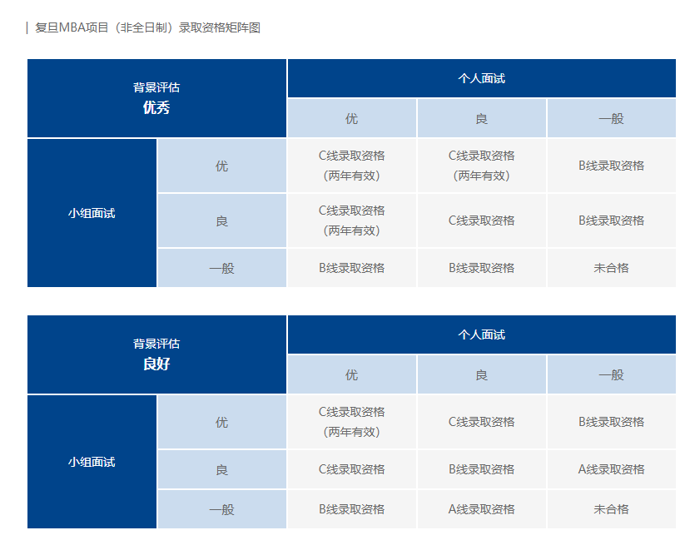695x550 pixels.
Task: Select 优 row header in 良好 table
Action: 221,422
